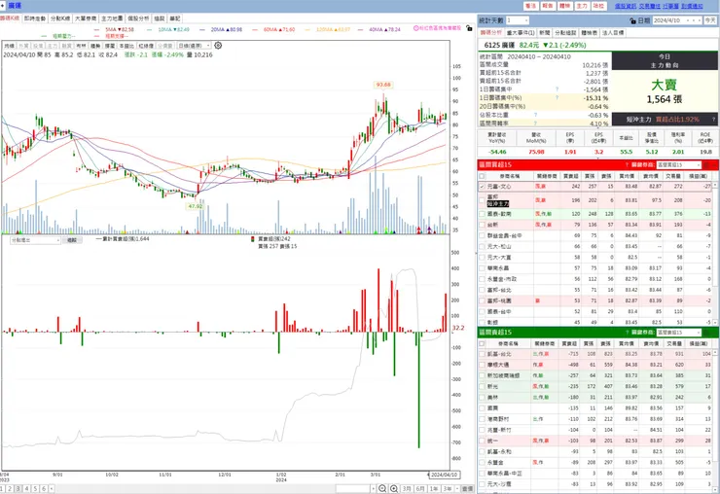Click the 60MA legend color line
720x494 pixels.
255,29
